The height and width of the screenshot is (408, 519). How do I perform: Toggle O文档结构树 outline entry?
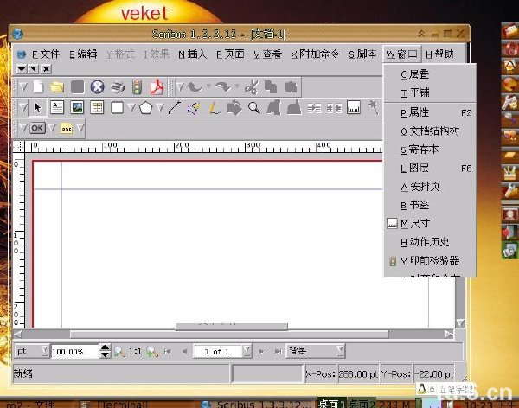(430, 131)
